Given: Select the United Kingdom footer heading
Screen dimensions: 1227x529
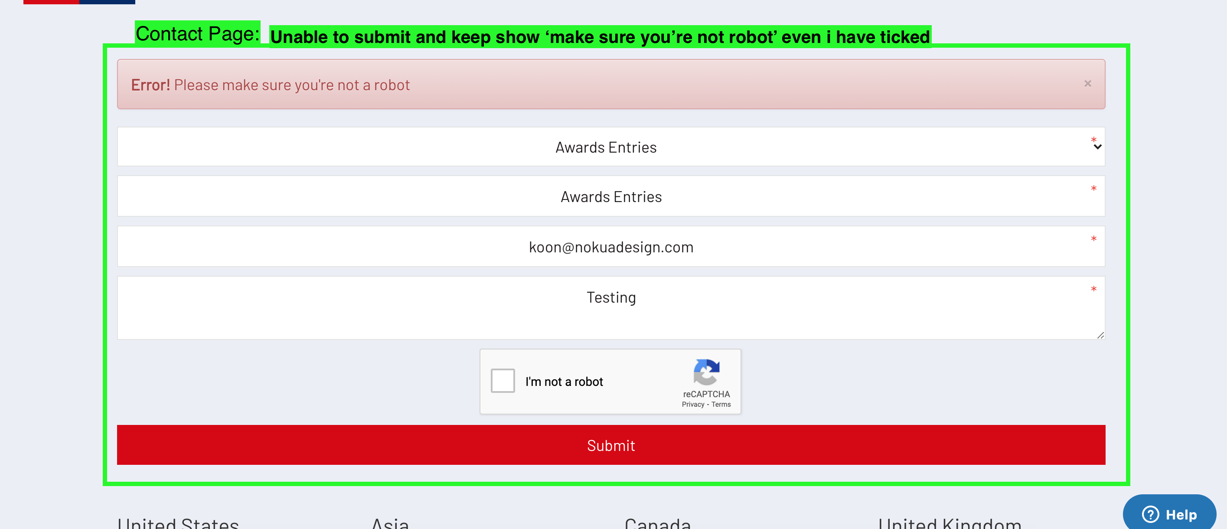Looking at the screenshot, I should point(950,523).
